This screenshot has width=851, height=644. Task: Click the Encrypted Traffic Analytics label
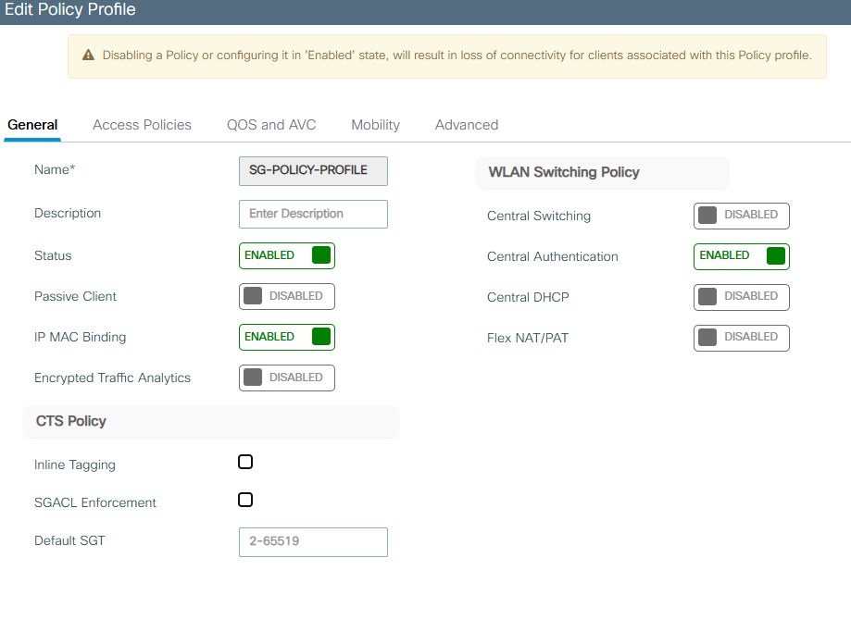click(112, 378)
